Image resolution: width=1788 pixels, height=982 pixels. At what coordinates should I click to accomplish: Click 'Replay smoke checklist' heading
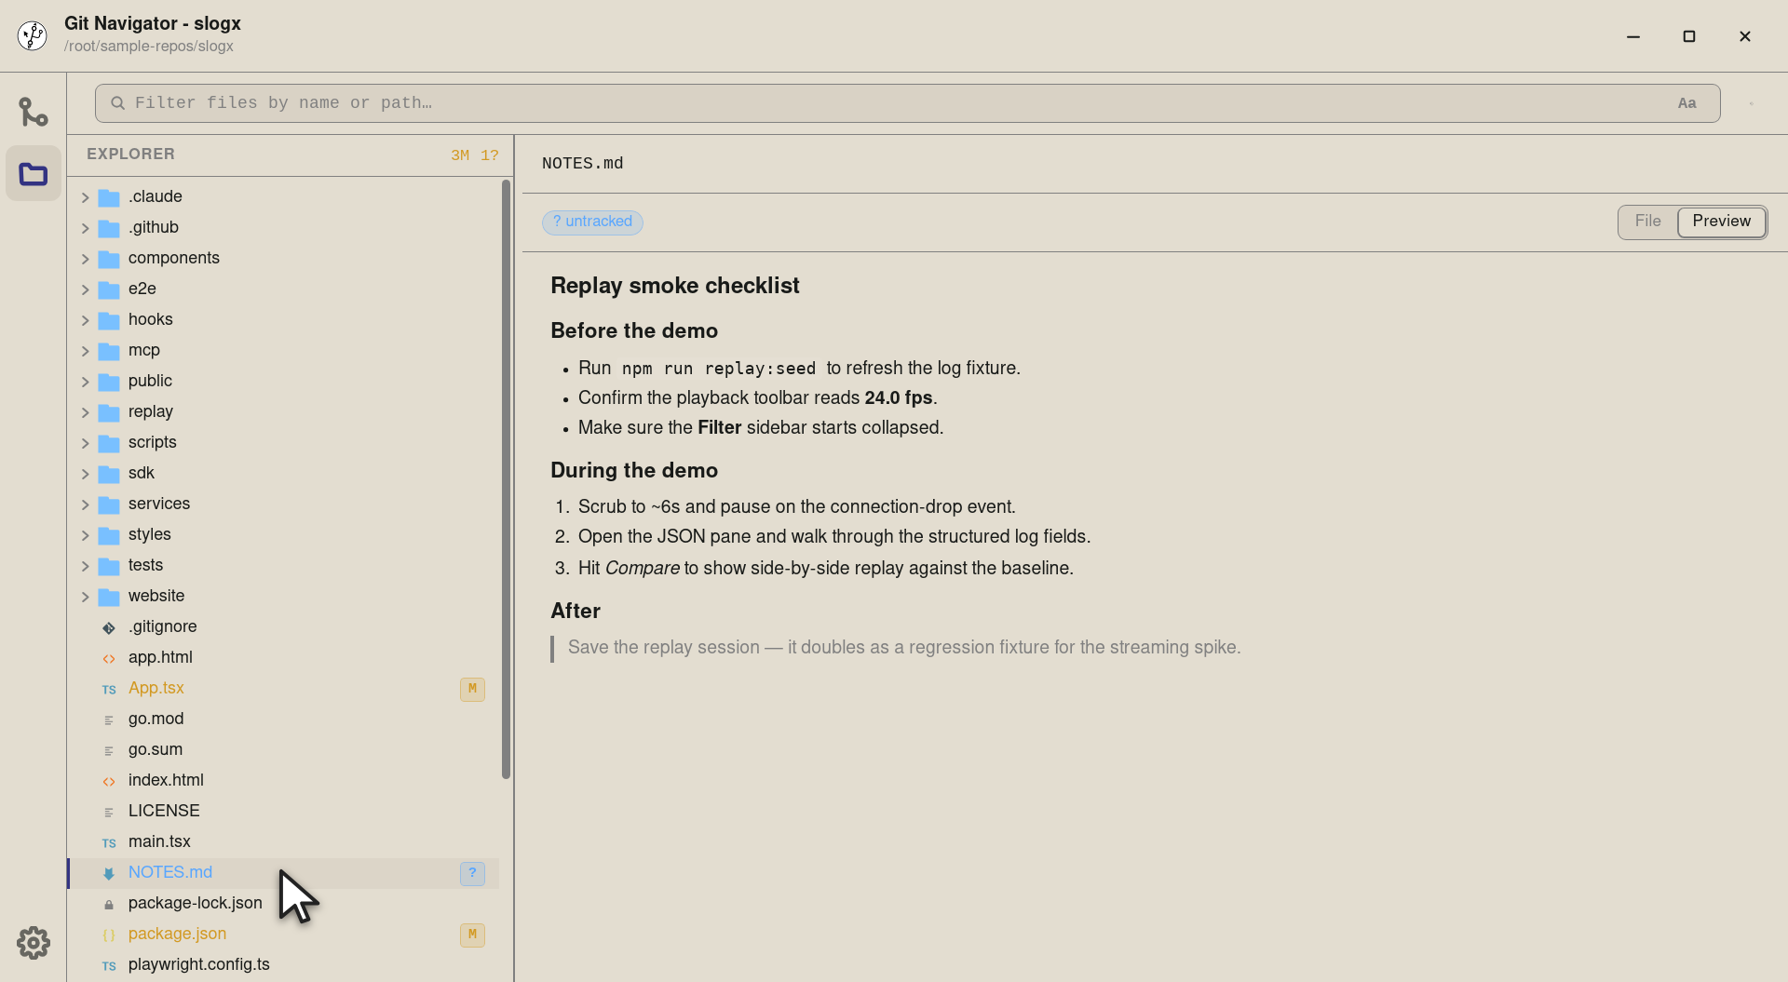(x=674, y=286)
